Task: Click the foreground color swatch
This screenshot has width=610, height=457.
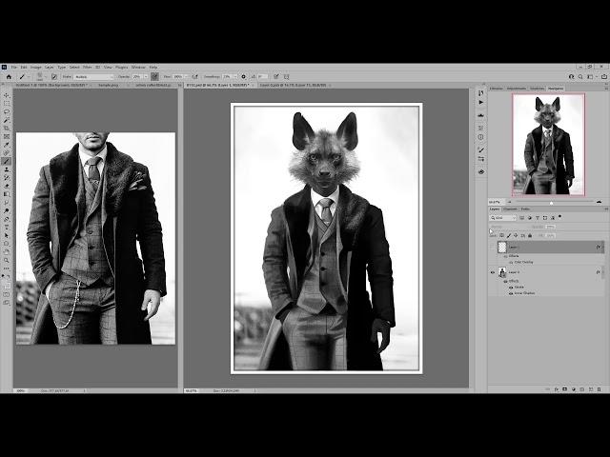Action: pos(6,286)
